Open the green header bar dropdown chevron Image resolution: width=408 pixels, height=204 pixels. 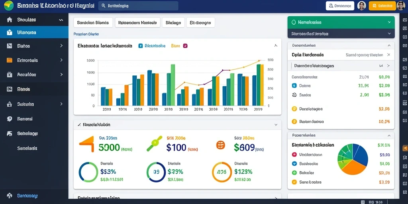(389, 22)
